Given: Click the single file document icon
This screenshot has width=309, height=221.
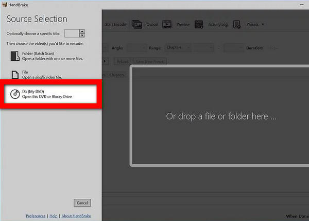Looking at the screenshot, I should click(x=15, y=75).
